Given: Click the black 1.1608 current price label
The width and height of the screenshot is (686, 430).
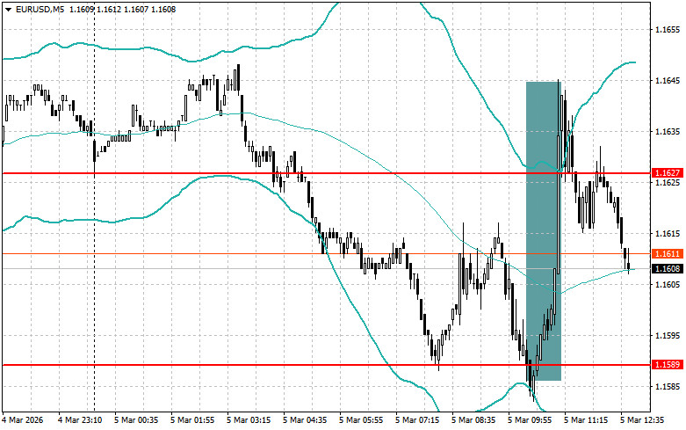Looking at the screenshot, I should 667,268.
